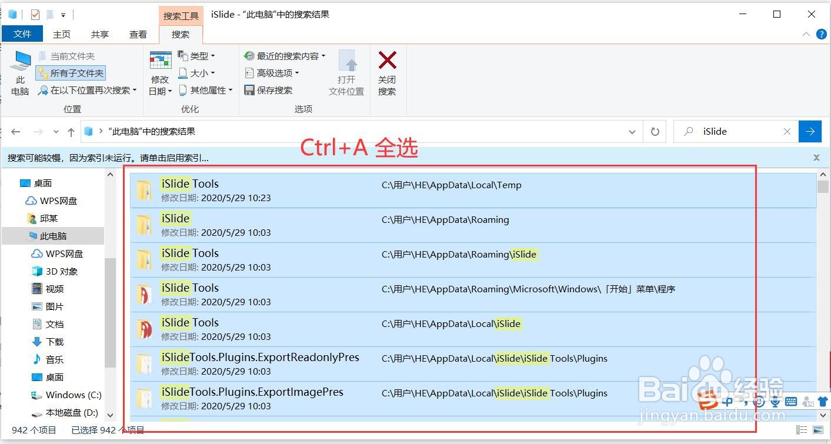The height and width of the screenshot is (444, 831).
Task: Click iSlide folder in Roaming result
Action: tap(473, 225)
